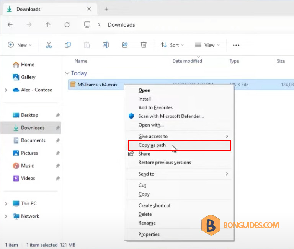Click the pin icon beside sidebar Downloads

(58, 128)
